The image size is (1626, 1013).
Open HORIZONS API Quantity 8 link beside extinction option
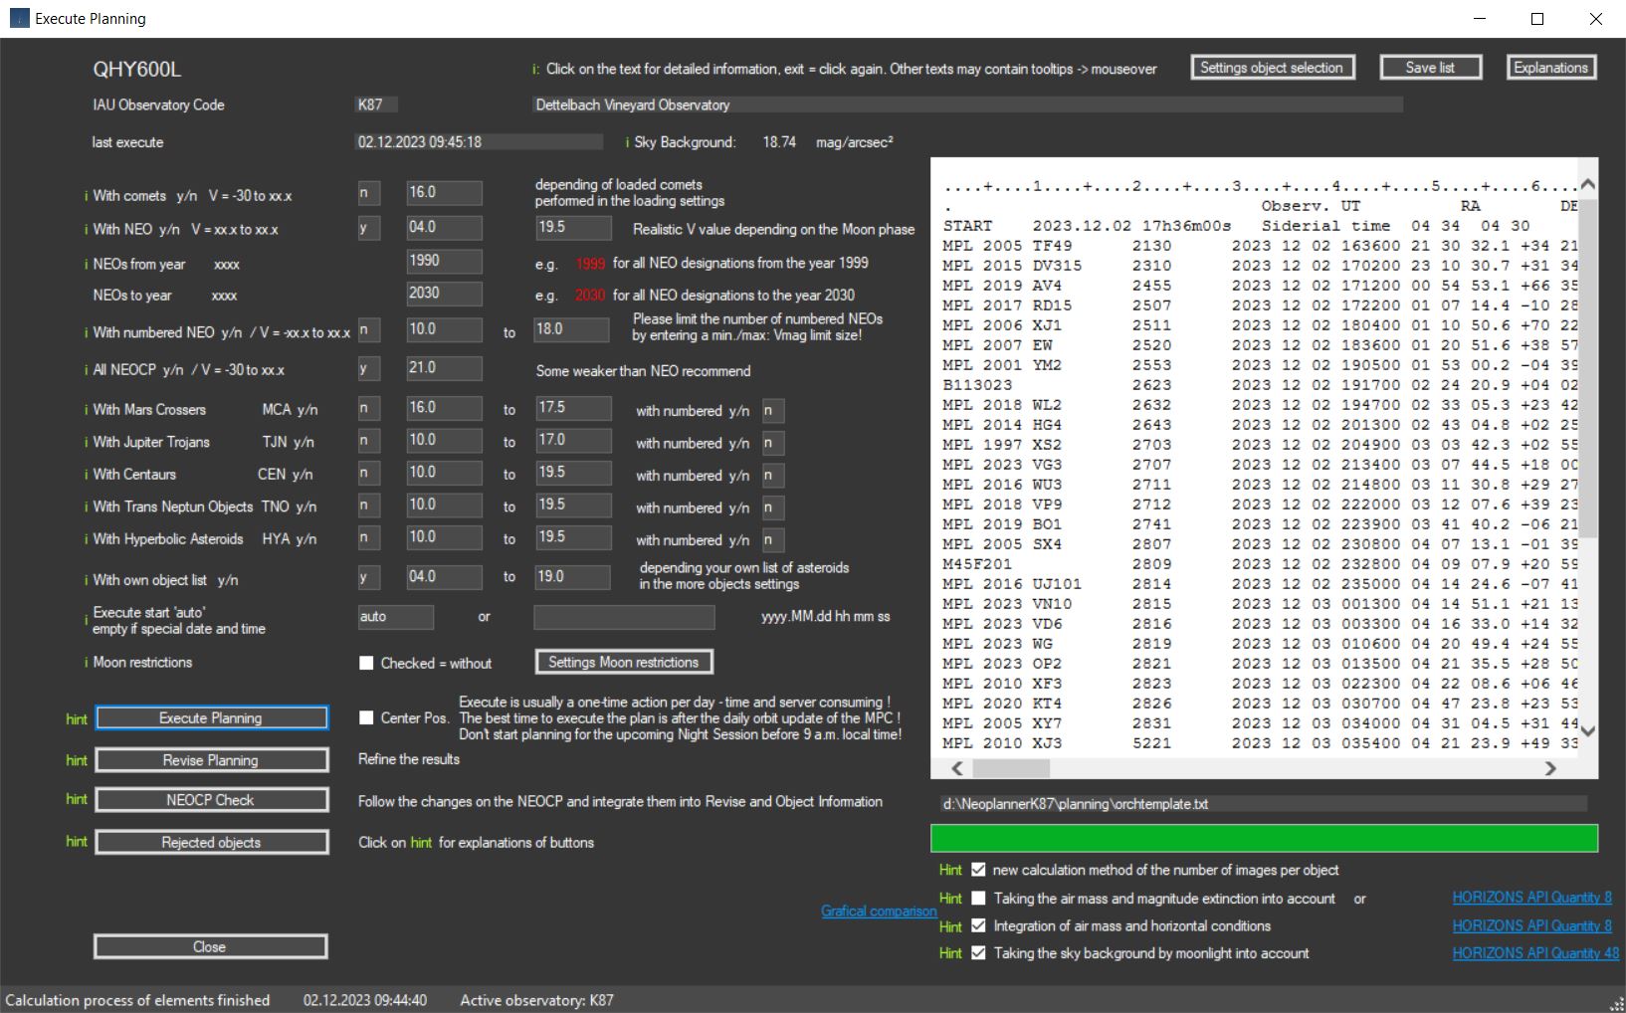(x=1531, y=898)
